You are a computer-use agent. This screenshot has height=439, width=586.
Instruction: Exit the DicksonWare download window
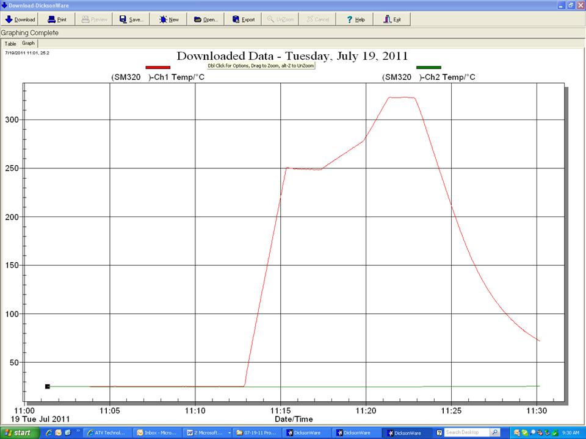click(392, 20)
